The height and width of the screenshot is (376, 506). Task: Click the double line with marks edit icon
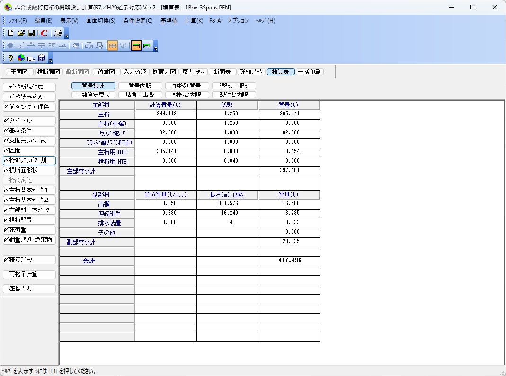(x=62, y=46)
